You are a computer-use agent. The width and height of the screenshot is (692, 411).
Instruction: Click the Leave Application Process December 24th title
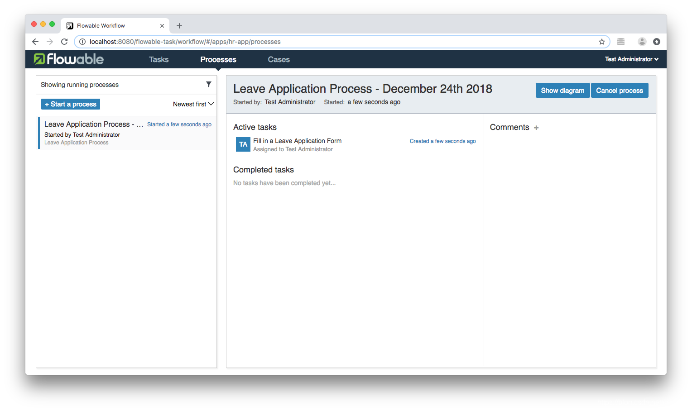tap(363, 89)
